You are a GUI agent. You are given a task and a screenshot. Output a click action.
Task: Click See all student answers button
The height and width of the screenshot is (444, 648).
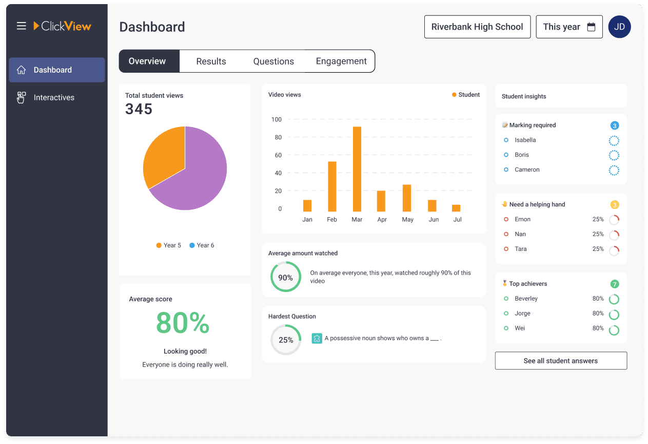(x=561, y=361)
